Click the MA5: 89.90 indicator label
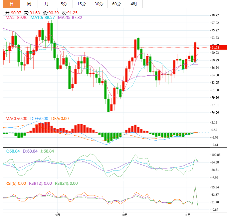 [16, 18]
